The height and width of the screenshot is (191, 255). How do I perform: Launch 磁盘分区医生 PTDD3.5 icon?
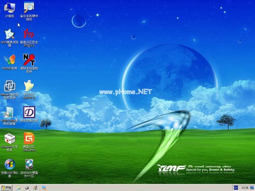tap(29, 34)
